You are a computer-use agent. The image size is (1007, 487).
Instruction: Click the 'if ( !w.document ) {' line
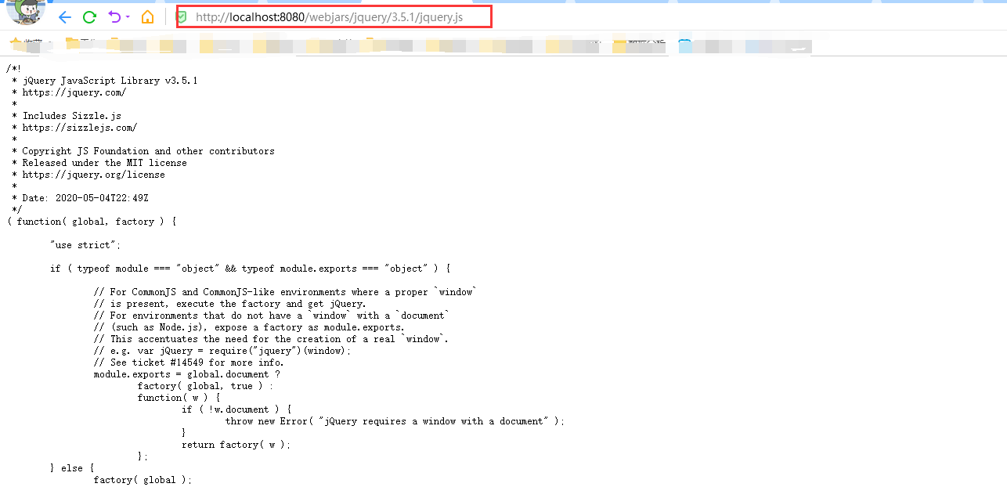coord(236,409)
